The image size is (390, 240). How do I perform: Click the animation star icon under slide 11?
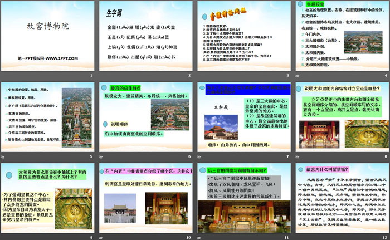199,238
